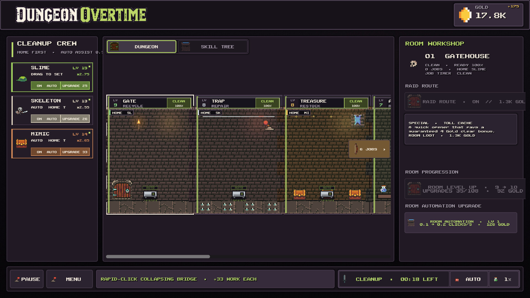
Task: Click the wooden gate door in Gate room
Action: coord(121,190)
